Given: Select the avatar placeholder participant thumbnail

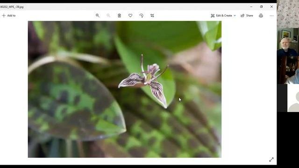Looking at the screenshot, I should [293, 98].
